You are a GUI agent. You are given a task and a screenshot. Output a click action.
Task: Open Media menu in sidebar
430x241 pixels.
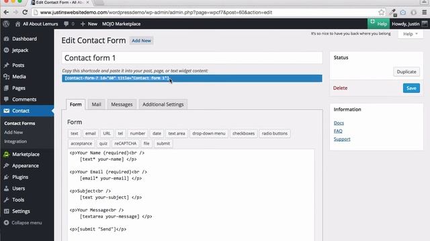click(x=19, y=77)
